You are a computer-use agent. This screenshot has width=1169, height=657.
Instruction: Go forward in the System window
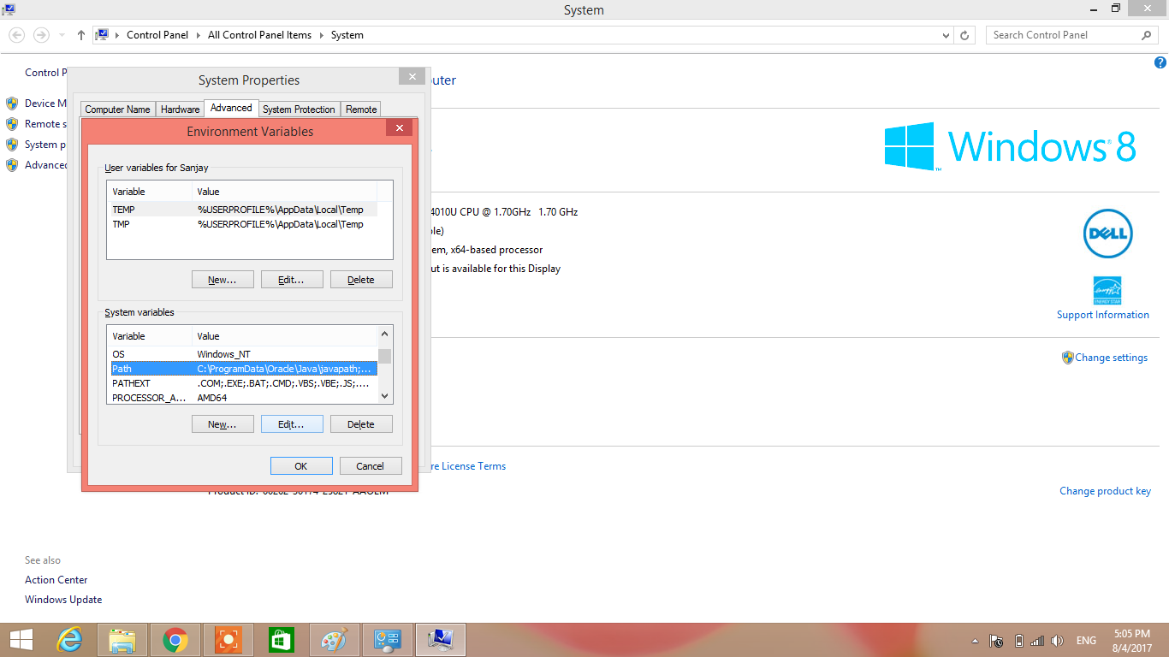(x=40, y=35)
